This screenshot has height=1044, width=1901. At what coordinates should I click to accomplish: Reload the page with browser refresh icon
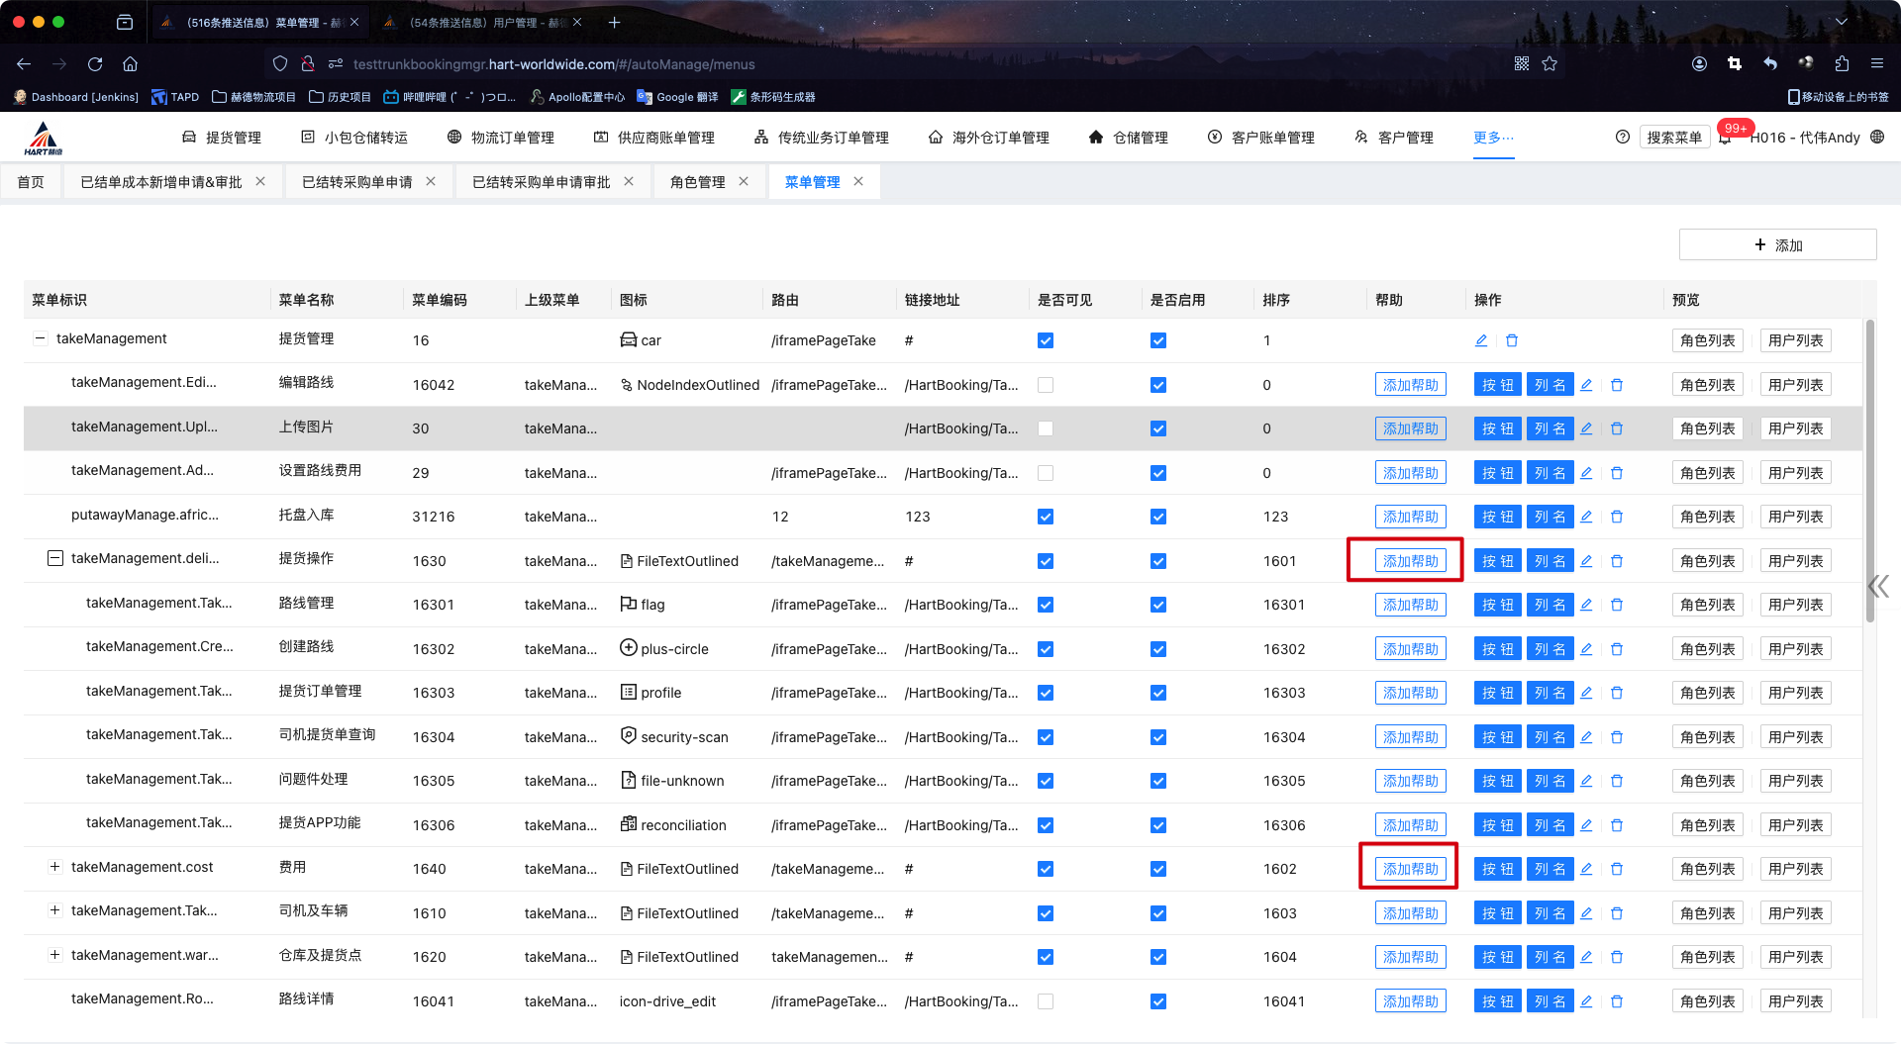tap(95, 64)
